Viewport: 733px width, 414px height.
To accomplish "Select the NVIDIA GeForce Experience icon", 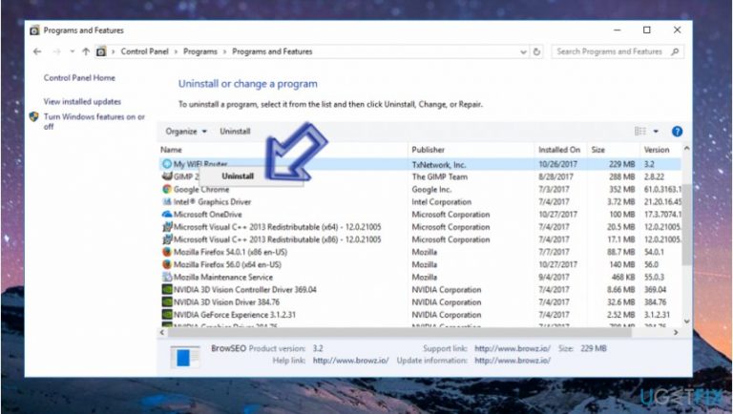I will point(167,315).
